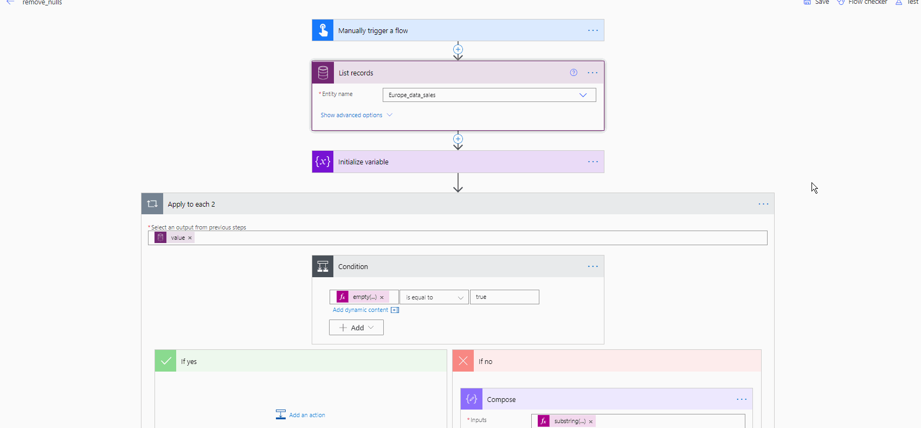
Task: Insert new step below List records
Action: coord(458,139)
